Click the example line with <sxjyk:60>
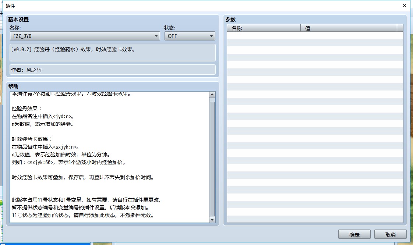Viewport: 413px width, 245px height. point(69,162)
